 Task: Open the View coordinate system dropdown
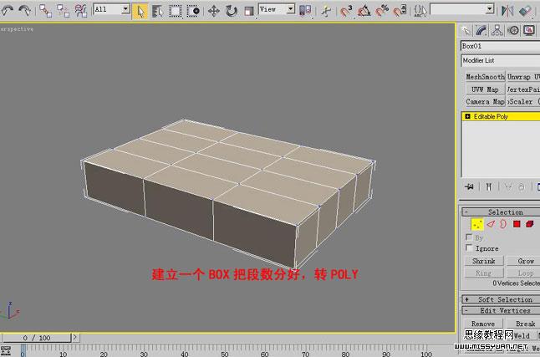[277, 9]
